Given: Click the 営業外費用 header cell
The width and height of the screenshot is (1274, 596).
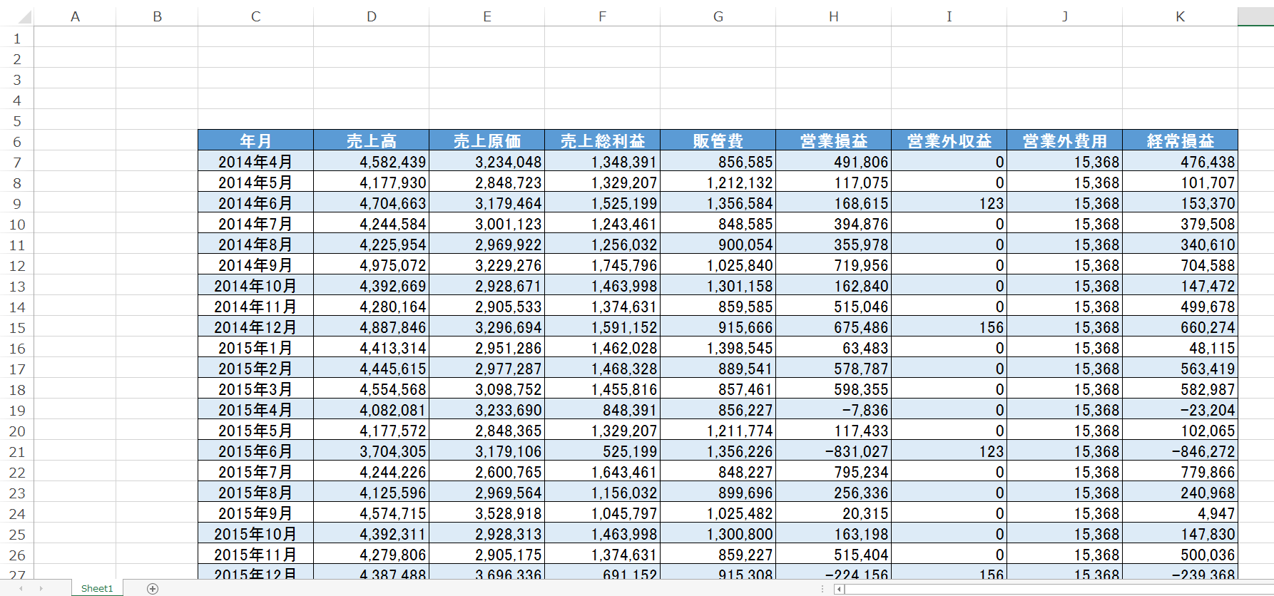Looking at the screenshot, I should pyautogui.click(x=1064, y=140).
